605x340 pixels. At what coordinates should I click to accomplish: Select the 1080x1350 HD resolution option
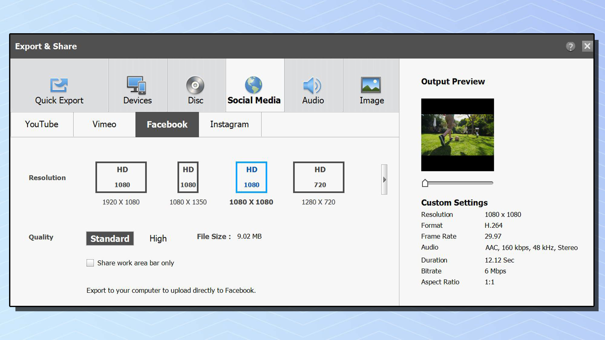point(188,177)
